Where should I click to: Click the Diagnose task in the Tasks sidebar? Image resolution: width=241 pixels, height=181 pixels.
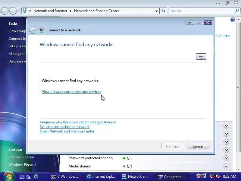coord(17,61)
